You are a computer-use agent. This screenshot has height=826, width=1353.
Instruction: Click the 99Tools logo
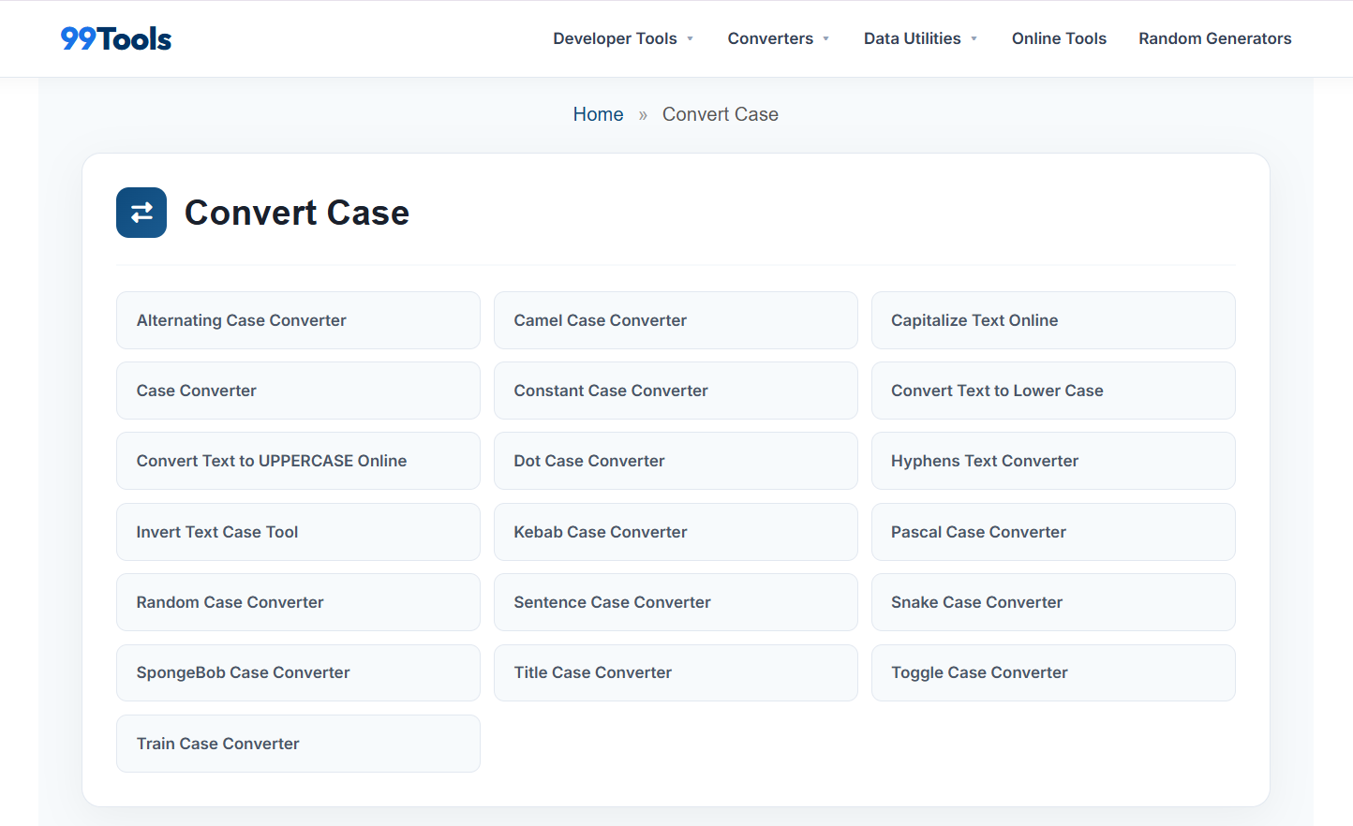pos(116,38)
